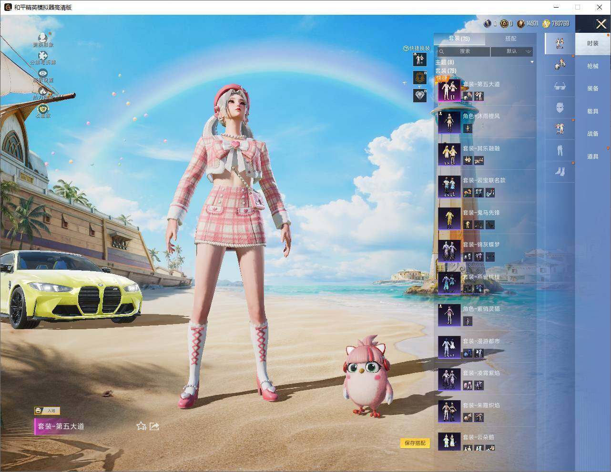Toggle the eye-shaped 展示设置 display settings

[43, 73]
